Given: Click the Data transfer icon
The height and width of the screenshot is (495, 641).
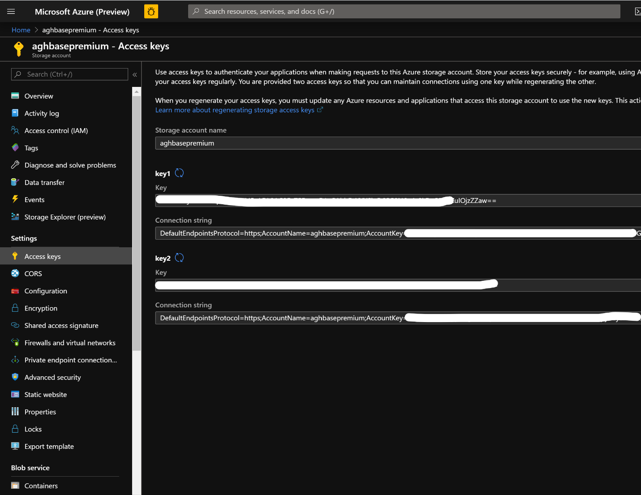Looking at the screenshot, I should point(15,182).
